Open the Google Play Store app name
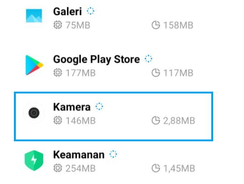 point(97,60)
